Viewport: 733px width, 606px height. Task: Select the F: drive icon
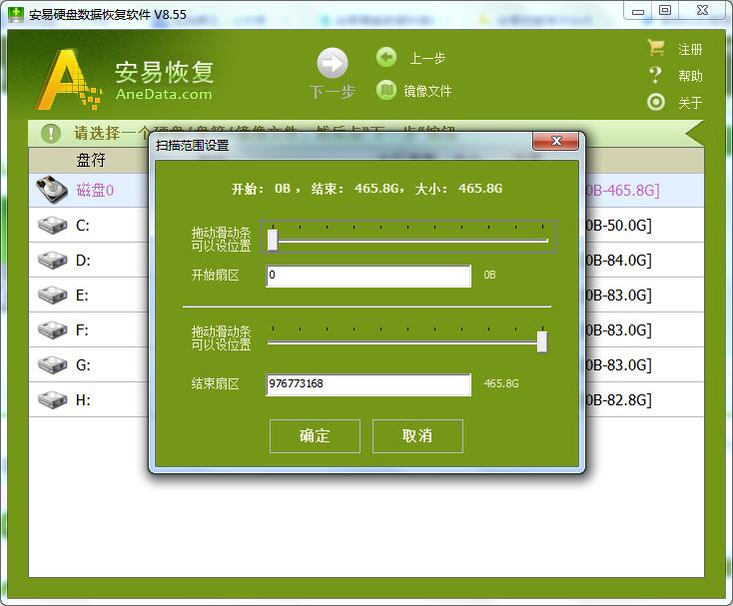52,329
